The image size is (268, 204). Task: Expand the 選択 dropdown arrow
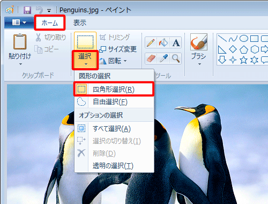(x=86, y=64)
